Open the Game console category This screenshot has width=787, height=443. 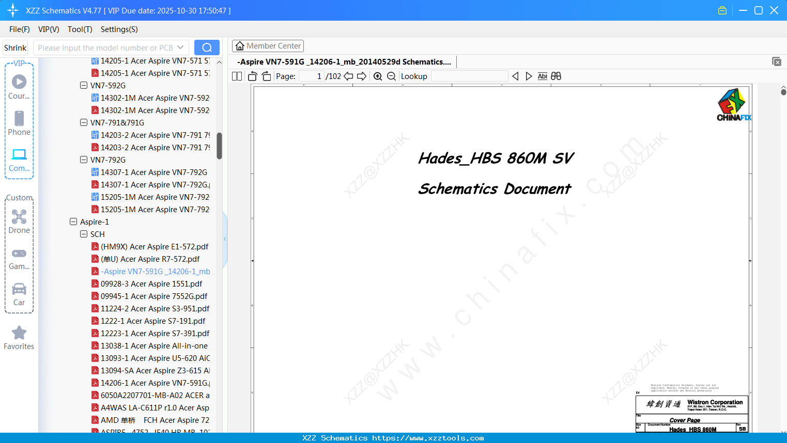19,258
